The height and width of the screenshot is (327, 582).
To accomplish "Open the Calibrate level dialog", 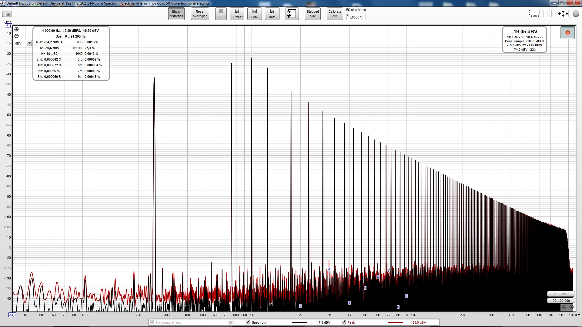I will coord(335,14).
